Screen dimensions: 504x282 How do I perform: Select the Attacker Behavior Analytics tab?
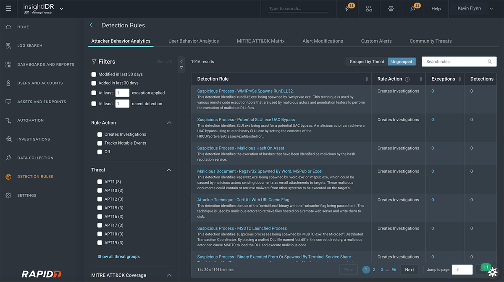point(121,41)
